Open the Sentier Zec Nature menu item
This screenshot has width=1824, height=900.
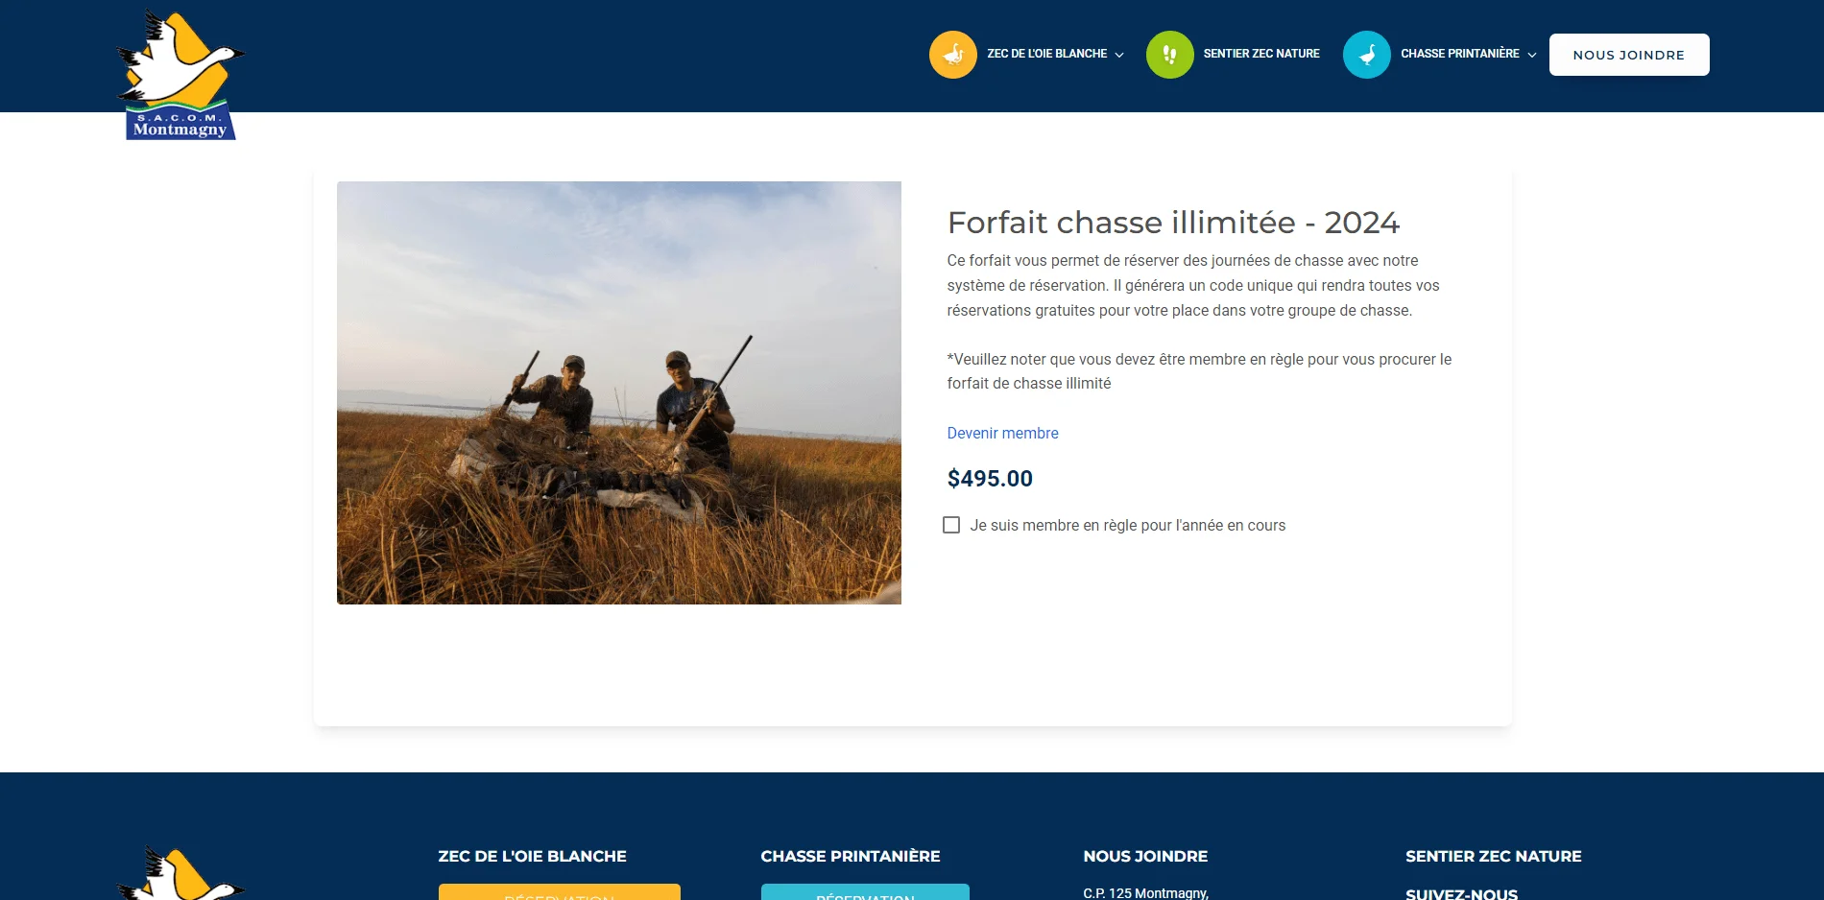tap(1261, 54)
